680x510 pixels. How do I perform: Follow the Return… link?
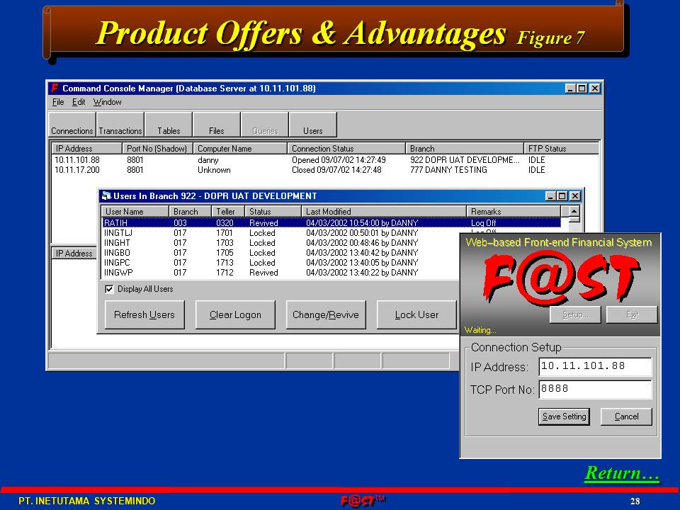point(622,473)
